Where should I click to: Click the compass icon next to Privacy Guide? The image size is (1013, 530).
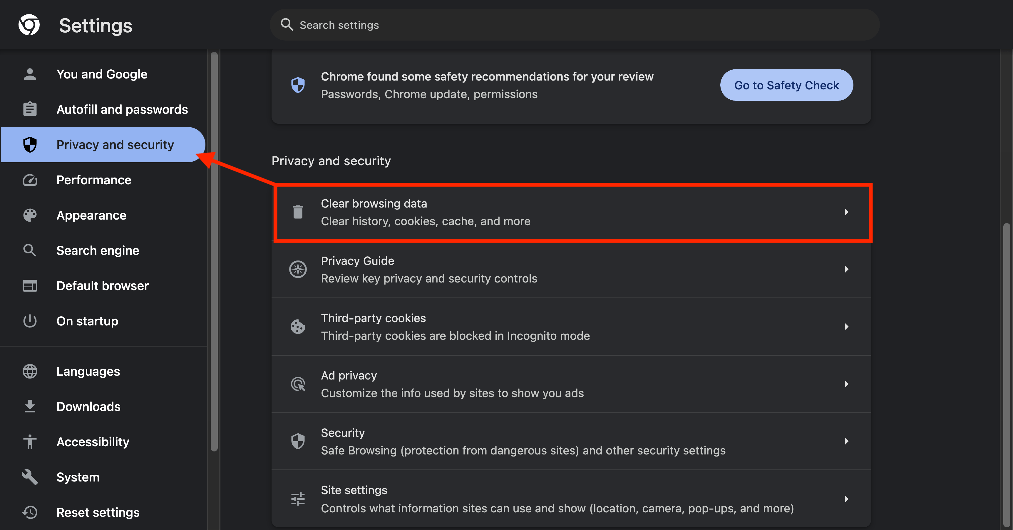(x=298, y=269)
